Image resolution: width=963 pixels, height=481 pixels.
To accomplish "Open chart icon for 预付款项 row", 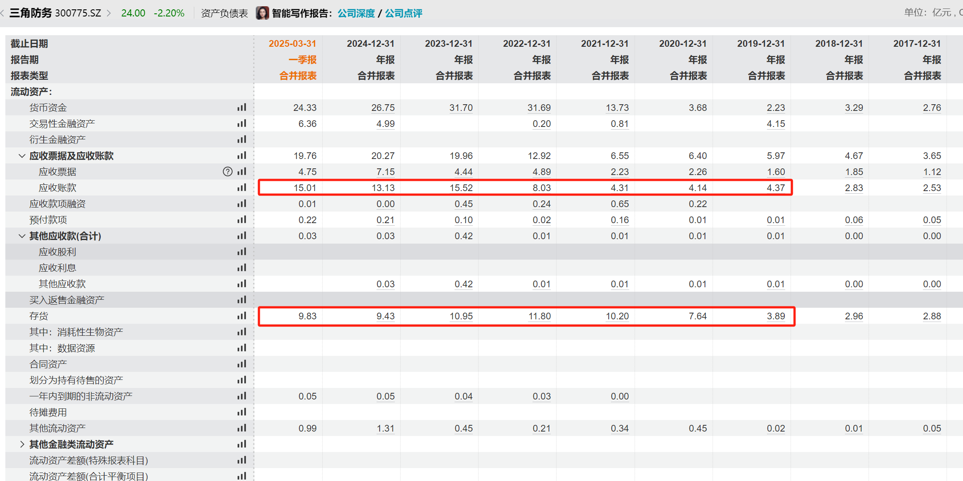I will 242,220.
